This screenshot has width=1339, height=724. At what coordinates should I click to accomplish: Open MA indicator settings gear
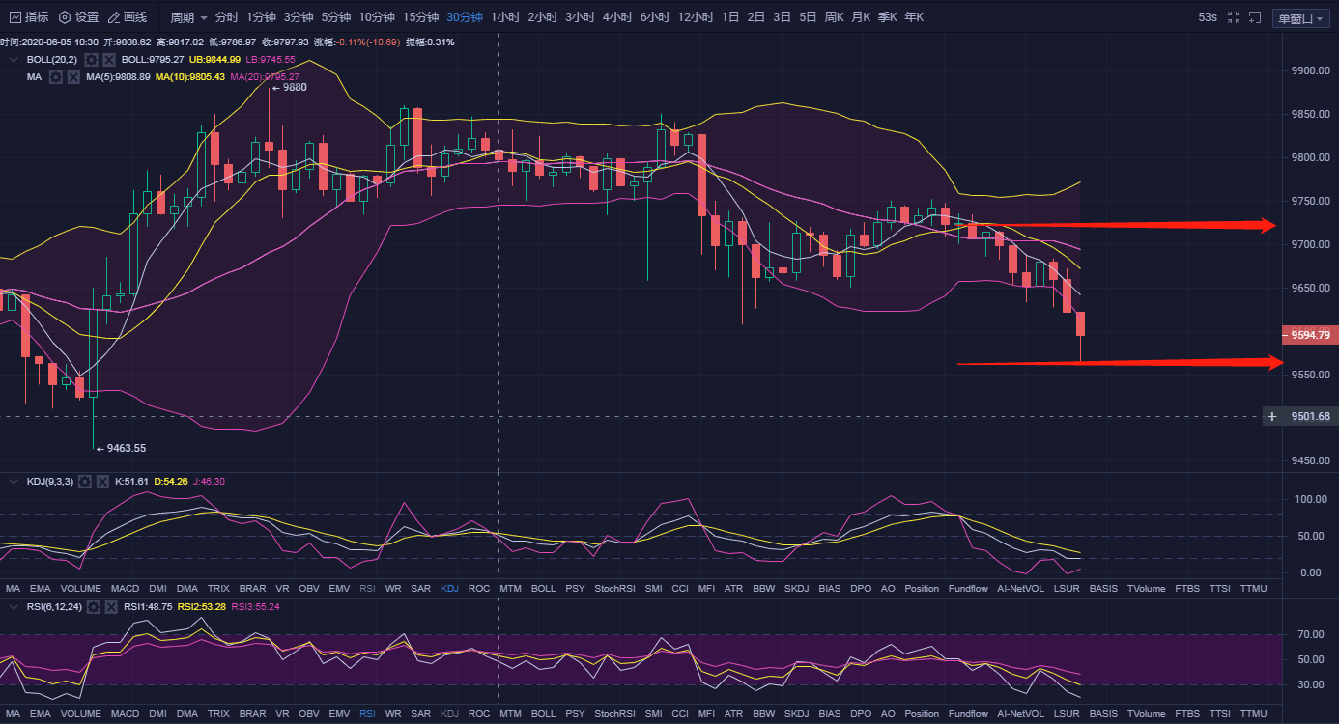(x=56, y=76)
